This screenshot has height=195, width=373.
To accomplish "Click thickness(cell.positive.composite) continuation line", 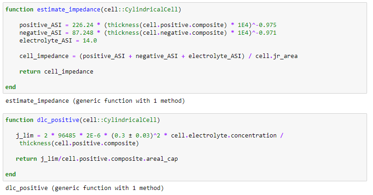I will pos(79,143).
